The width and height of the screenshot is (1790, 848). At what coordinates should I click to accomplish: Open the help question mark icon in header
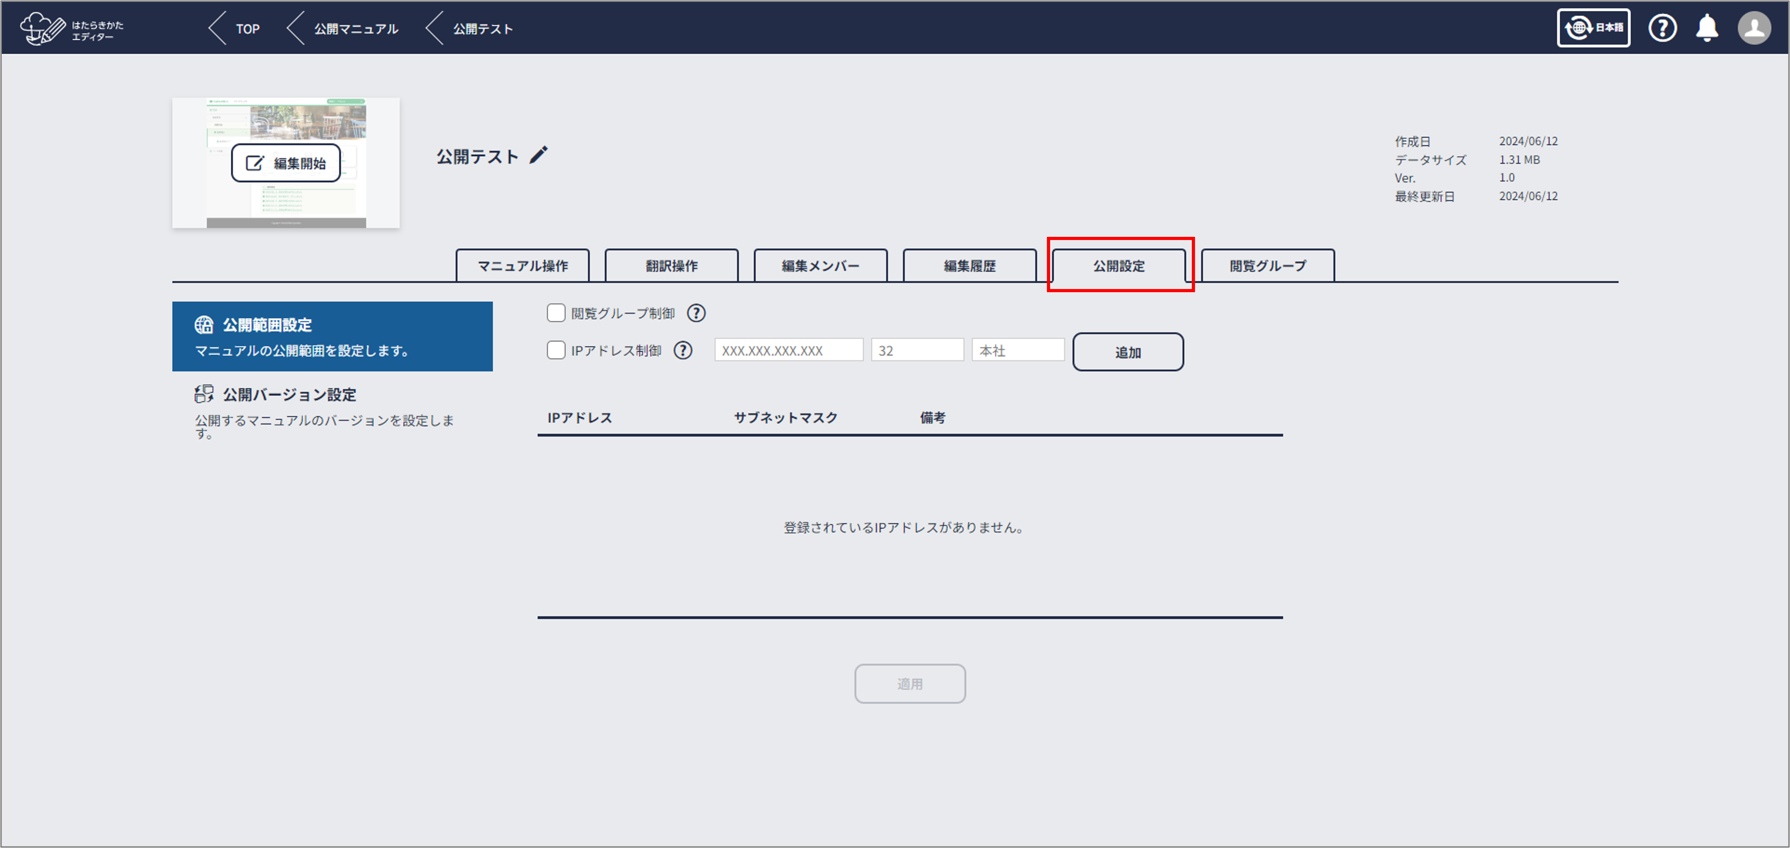tap(1662, 29)
